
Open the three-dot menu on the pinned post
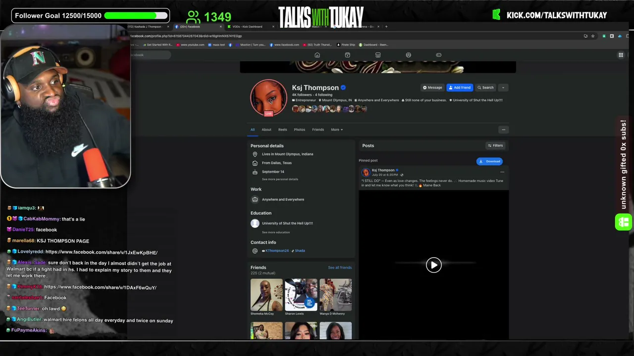[x=502, y=172]
